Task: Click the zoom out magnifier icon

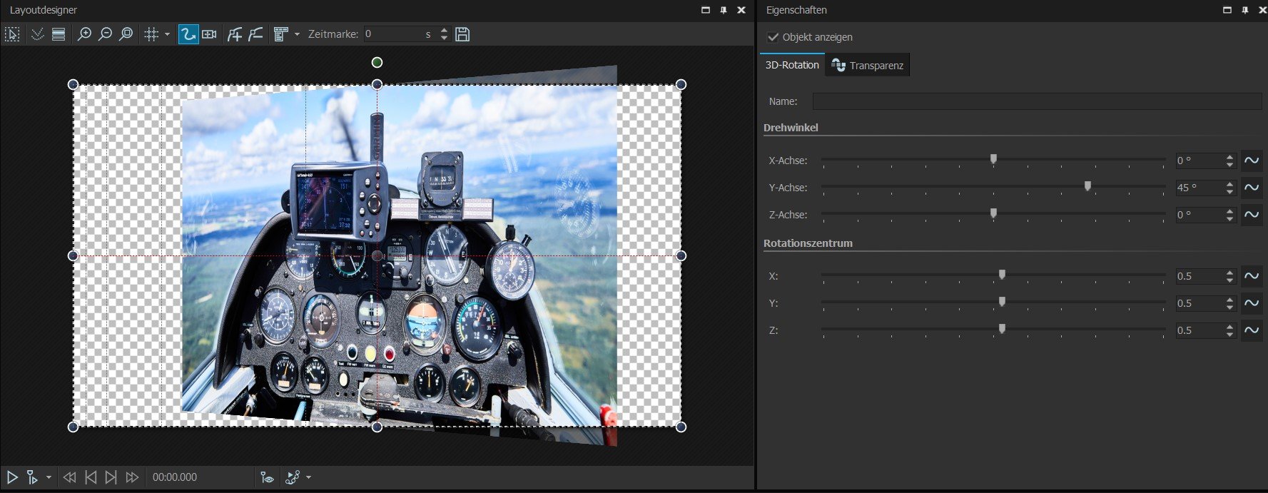Action: click(x=105, y=34)
